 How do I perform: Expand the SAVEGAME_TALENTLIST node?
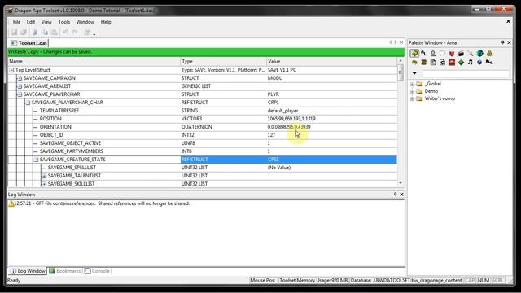point(44,176)
